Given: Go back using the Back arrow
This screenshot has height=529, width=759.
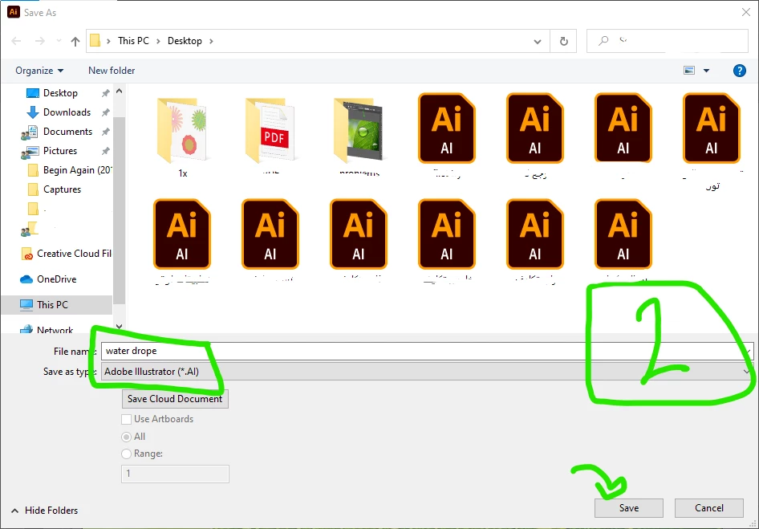Looking at the screenshot, I should pyautogui.click(x=17, y=41).
